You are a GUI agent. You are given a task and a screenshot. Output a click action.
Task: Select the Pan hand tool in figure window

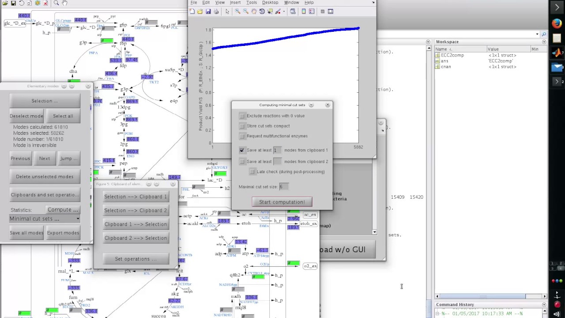[254, 11]
